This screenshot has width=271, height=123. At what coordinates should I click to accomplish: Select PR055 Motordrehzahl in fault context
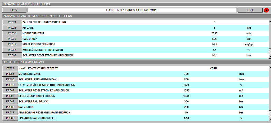click(x=12, y=33)
